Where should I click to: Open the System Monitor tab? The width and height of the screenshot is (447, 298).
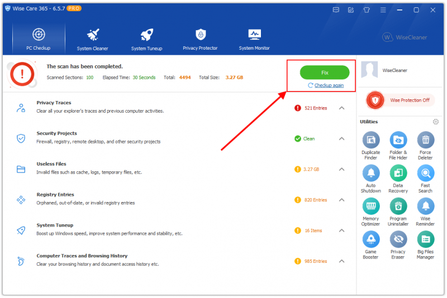(x=254, y=39)
